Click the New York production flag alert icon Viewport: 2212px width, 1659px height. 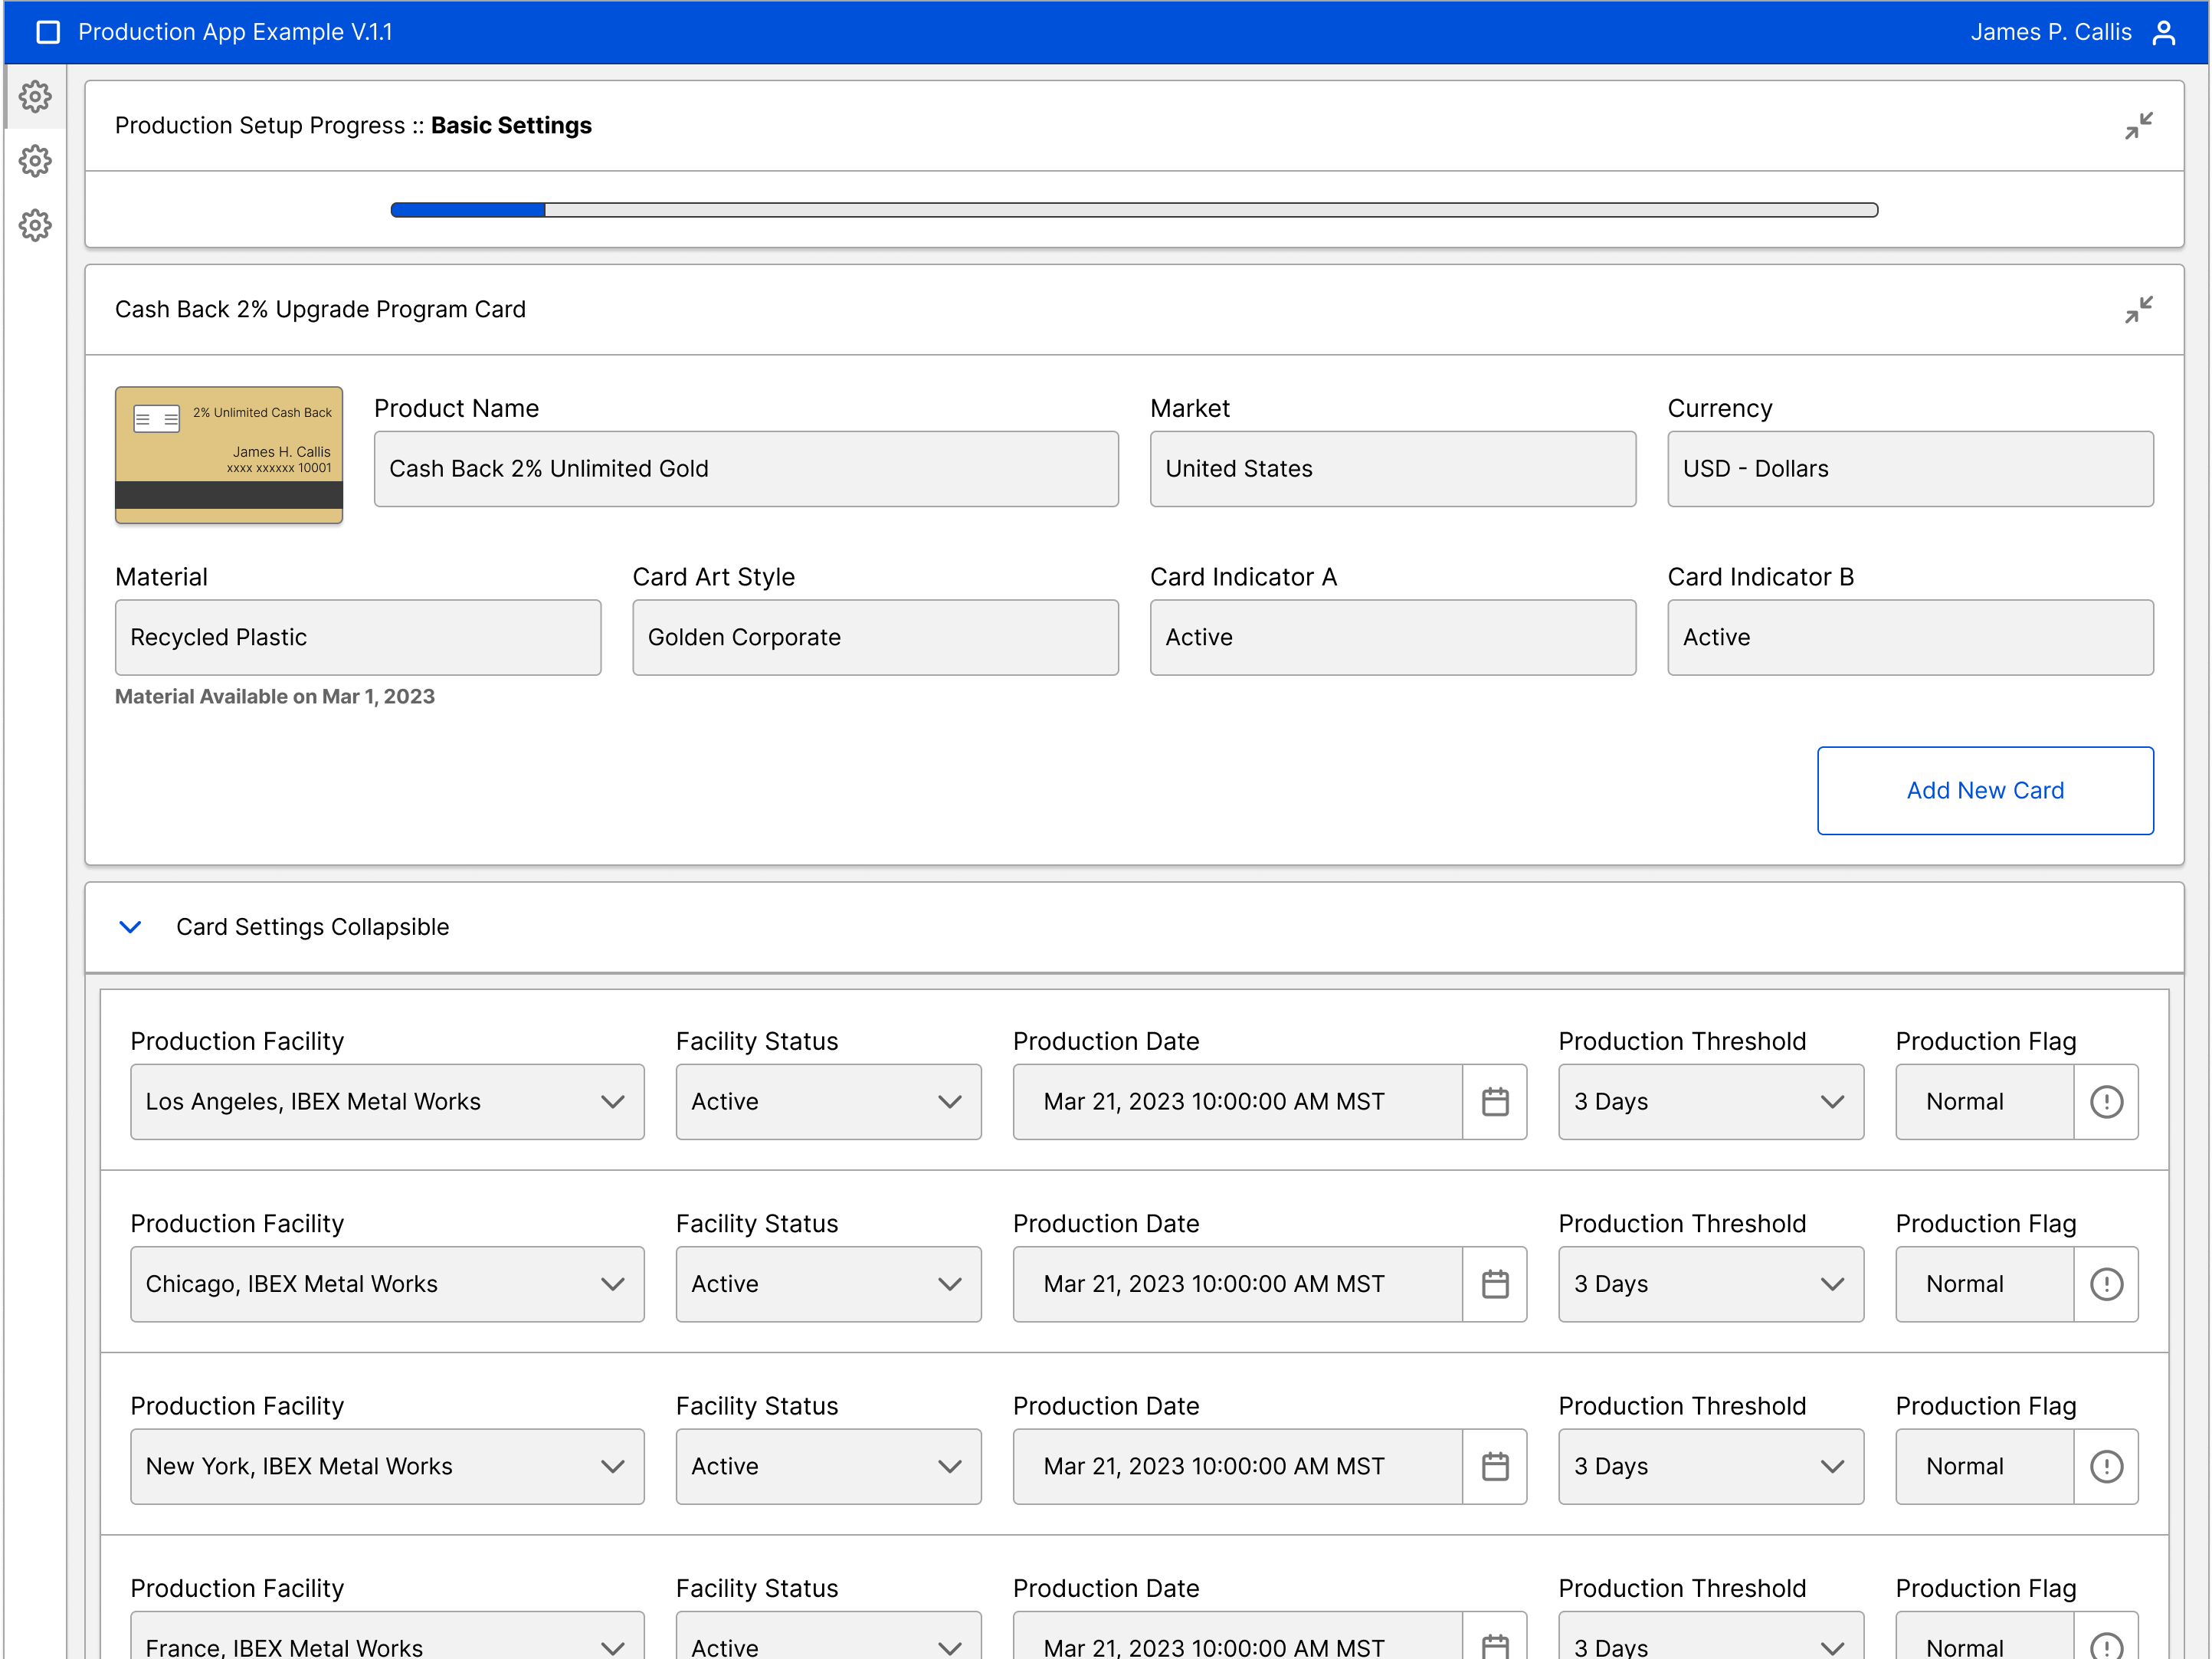pos(2106,1466)
